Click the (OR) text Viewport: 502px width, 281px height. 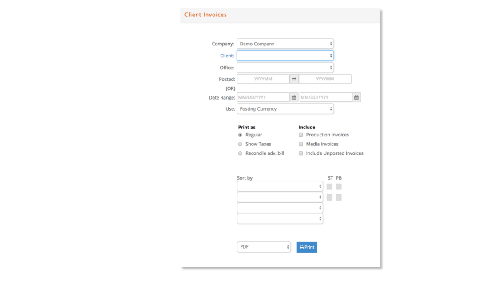click(230, 88)
